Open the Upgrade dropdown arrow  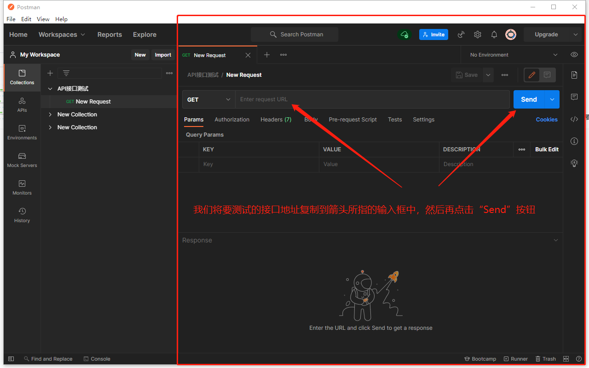click(x=575, y=34)
